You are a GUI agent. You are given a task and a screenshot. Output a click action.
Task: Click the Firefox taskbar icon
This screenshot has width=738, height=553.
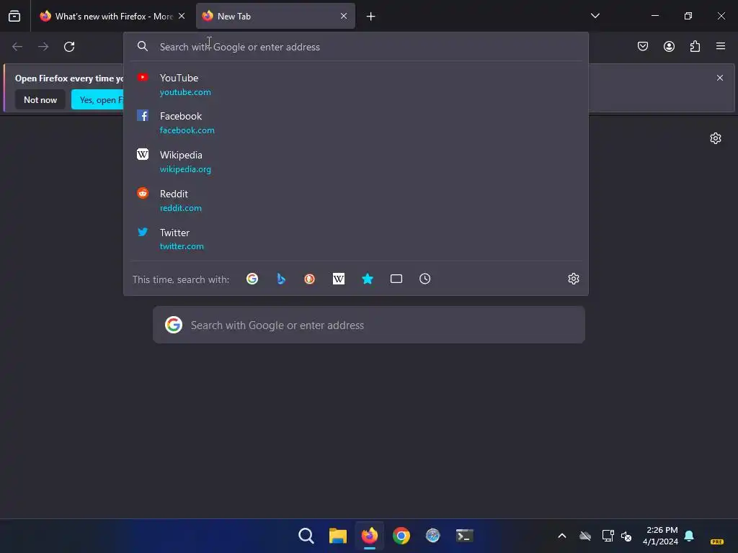370,536
